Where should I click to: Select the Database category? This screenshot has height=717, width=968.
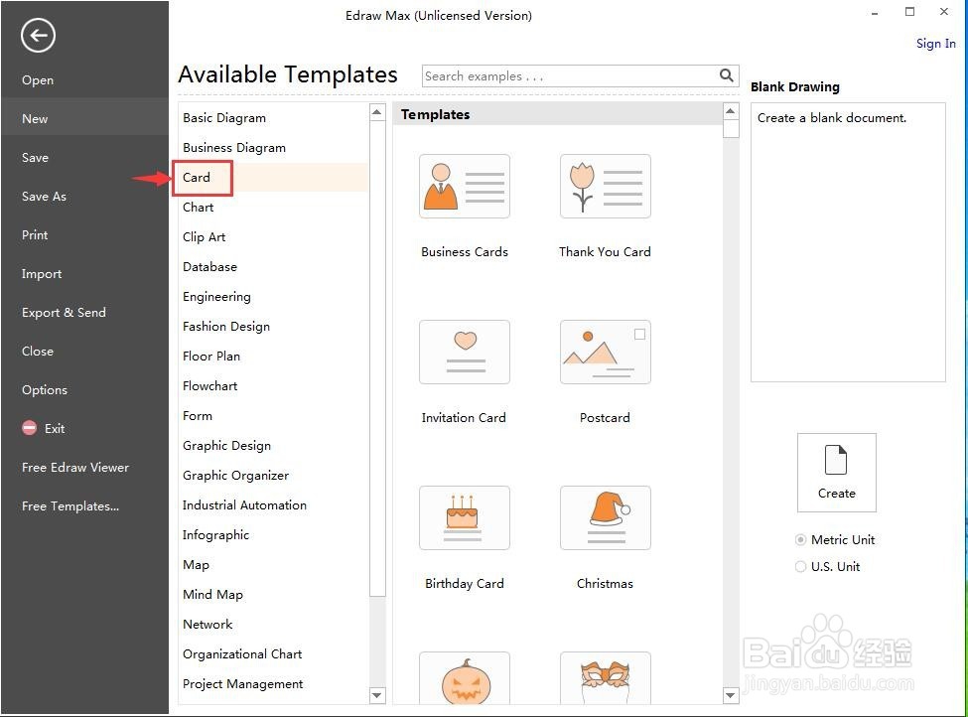pos(209,267)
